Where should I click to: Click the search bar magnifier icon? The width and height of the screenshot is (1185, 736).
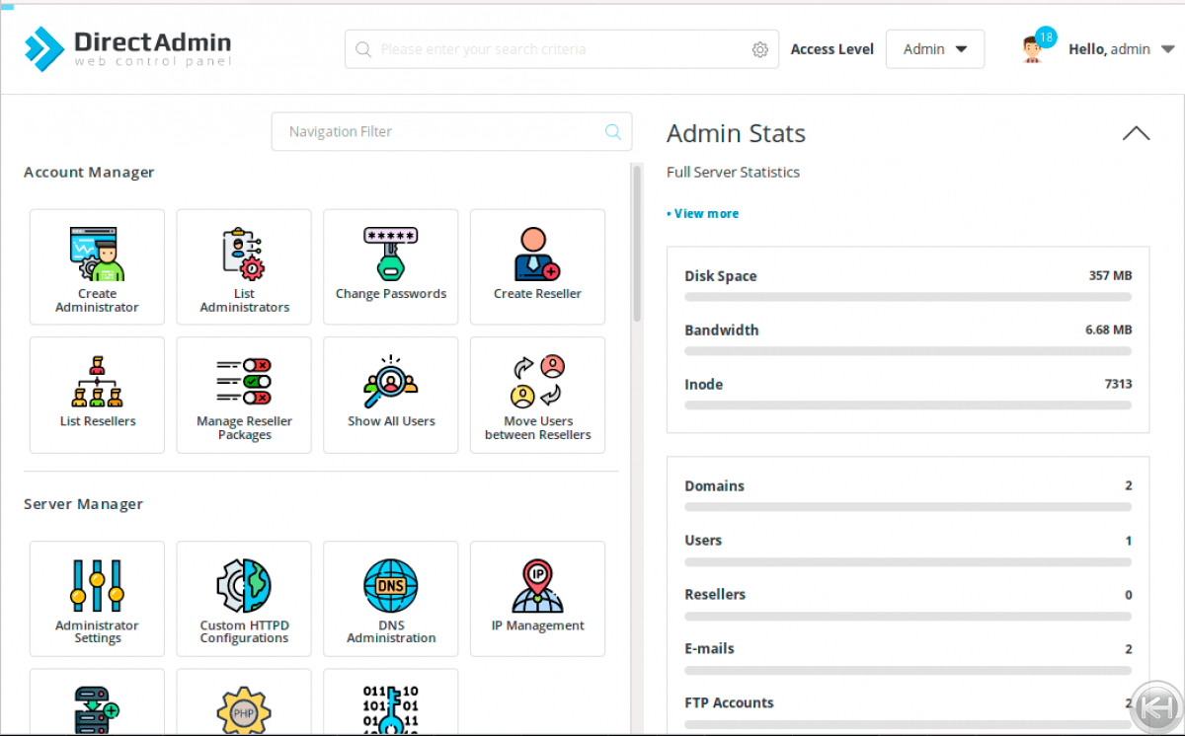coord(363,49)
